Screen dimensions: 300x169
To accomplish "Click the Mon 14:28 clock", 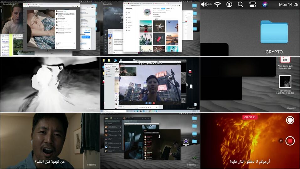I will point(288,4).
